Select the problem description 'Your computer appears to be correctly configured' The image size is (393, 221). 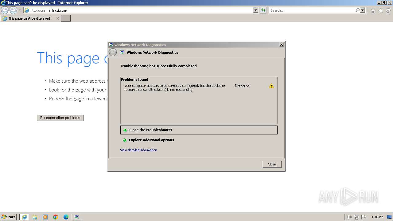pos(175,88)
